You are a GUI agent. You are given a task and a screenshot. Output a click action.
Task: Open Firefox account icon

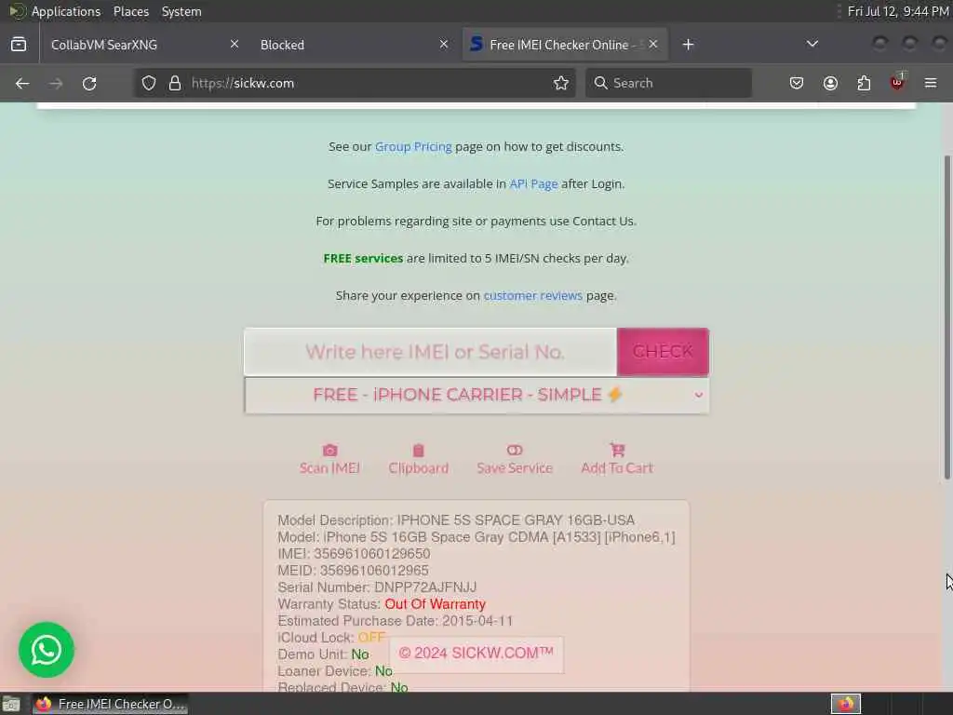830,83
